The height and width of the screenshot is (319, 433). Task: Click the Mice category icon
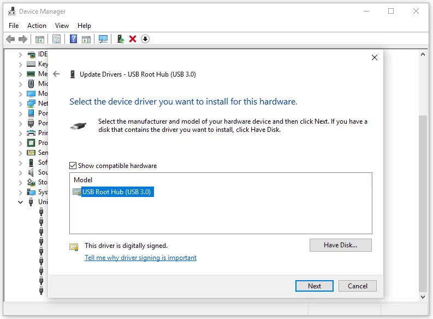click(31, 84)
